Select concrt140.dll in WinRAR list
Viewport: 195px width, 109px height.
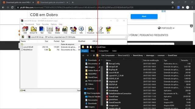pyautogui.click(x=28, y=47)
